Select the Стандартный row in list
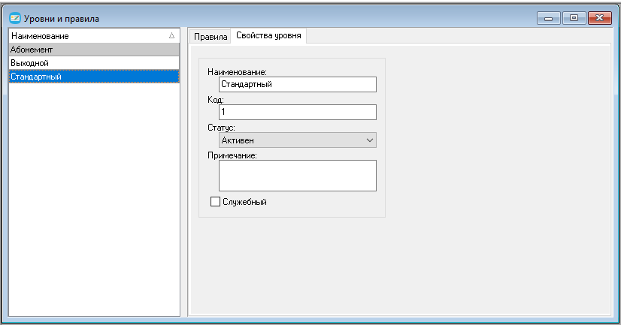This screenshot has width=621, height=325. click(94, 77)
